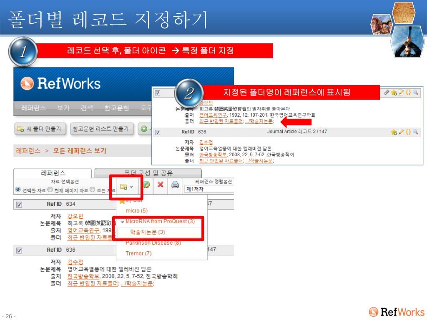Click the title 영어교육열풍에 대한 텔레비전 담론 in left list

[x=110, y=269]
